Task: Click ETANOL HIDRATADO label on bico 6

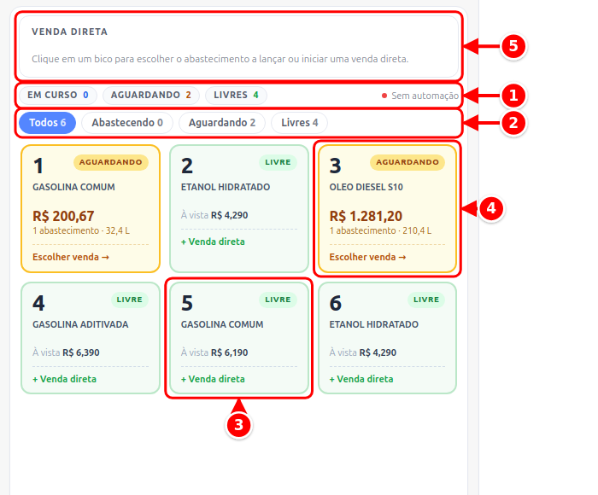Action: click(374, 324)
